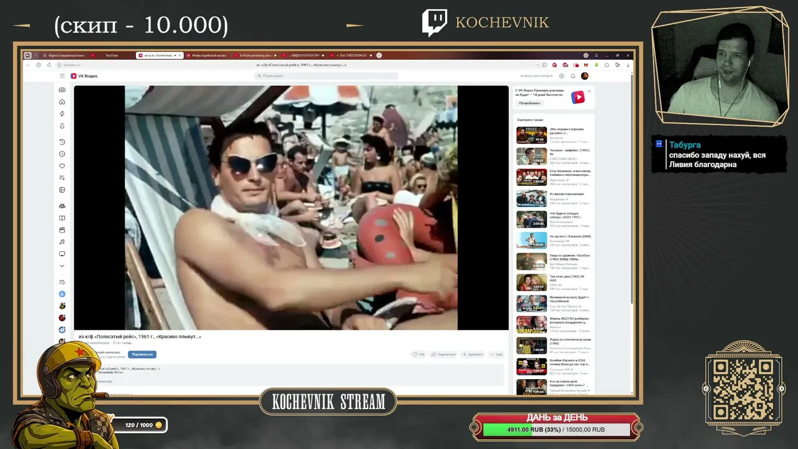This screenshot has height=449, width=798.
Task: Open 'Человек - амфибия (1961)' recommended video
Action: click(x=554, y=156)
